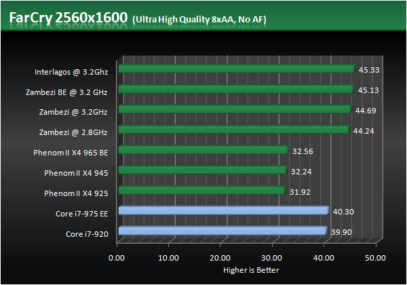Click the 0.00 axis tick label
Viewport: 407px width, 285px height.
pos(117,258)
